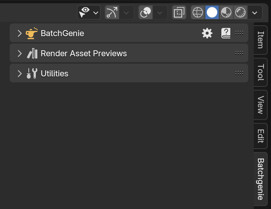Open BatchGenie settings gear icon

click(207, 33)
